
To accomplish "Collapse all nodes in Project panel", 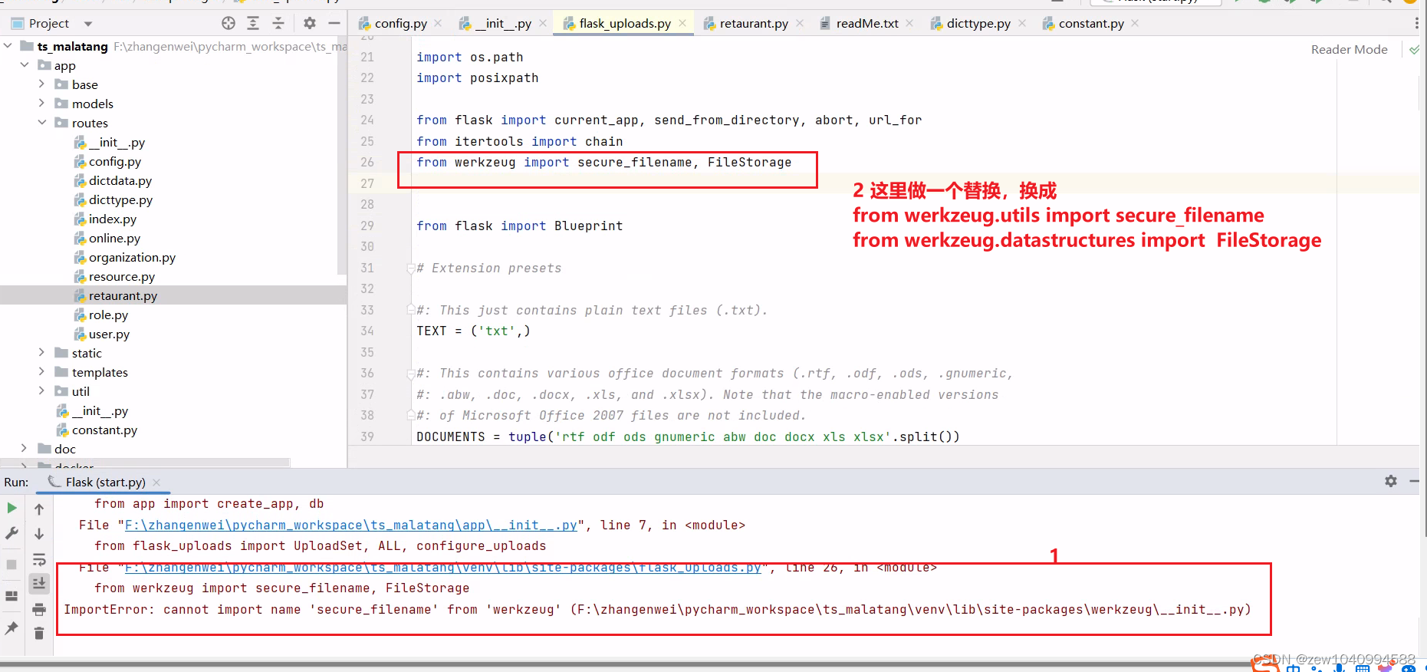I will [278, 23].
